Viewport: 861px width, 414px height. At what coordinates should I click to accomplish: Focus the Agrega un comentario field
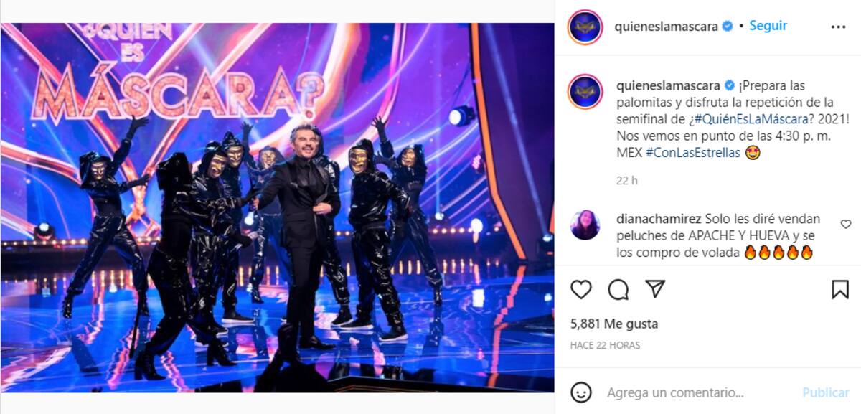click(700, 392)
